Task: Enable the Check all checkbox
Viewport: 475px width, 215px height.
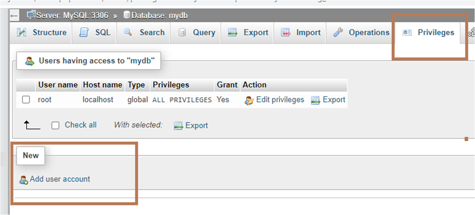Action: pos(55,125)
